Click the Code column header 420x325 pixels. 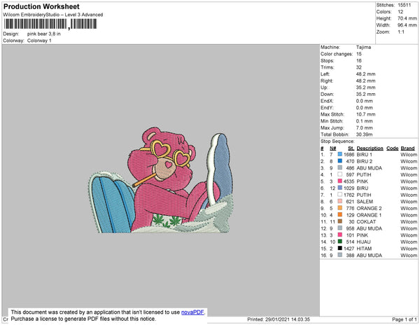pyautogui.click(x=393, y=148)
